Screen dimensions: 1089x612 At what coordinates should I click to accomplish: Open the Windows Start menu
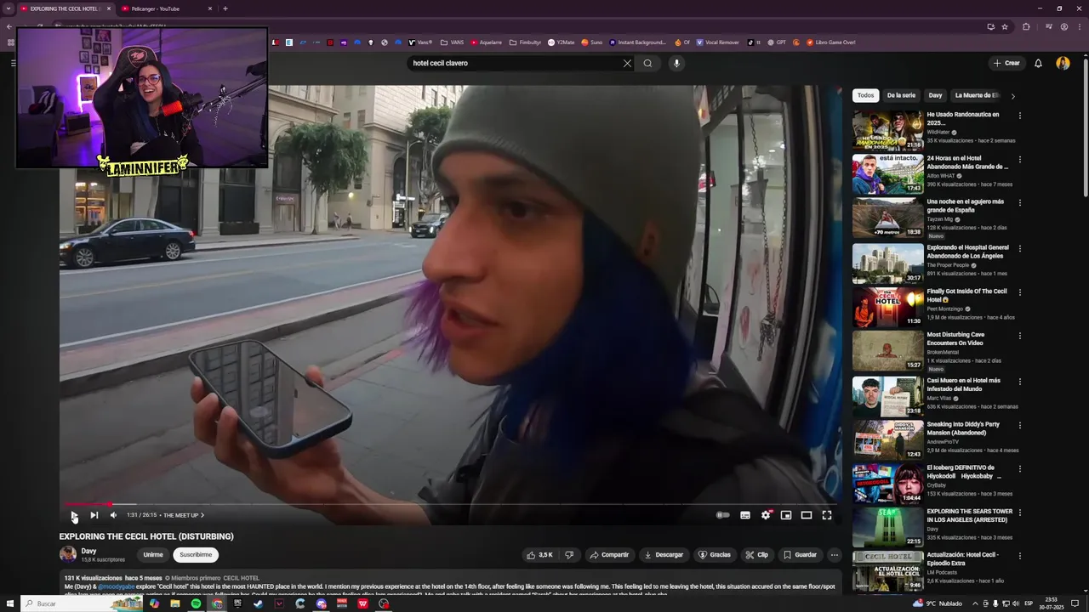pos(10,603)
